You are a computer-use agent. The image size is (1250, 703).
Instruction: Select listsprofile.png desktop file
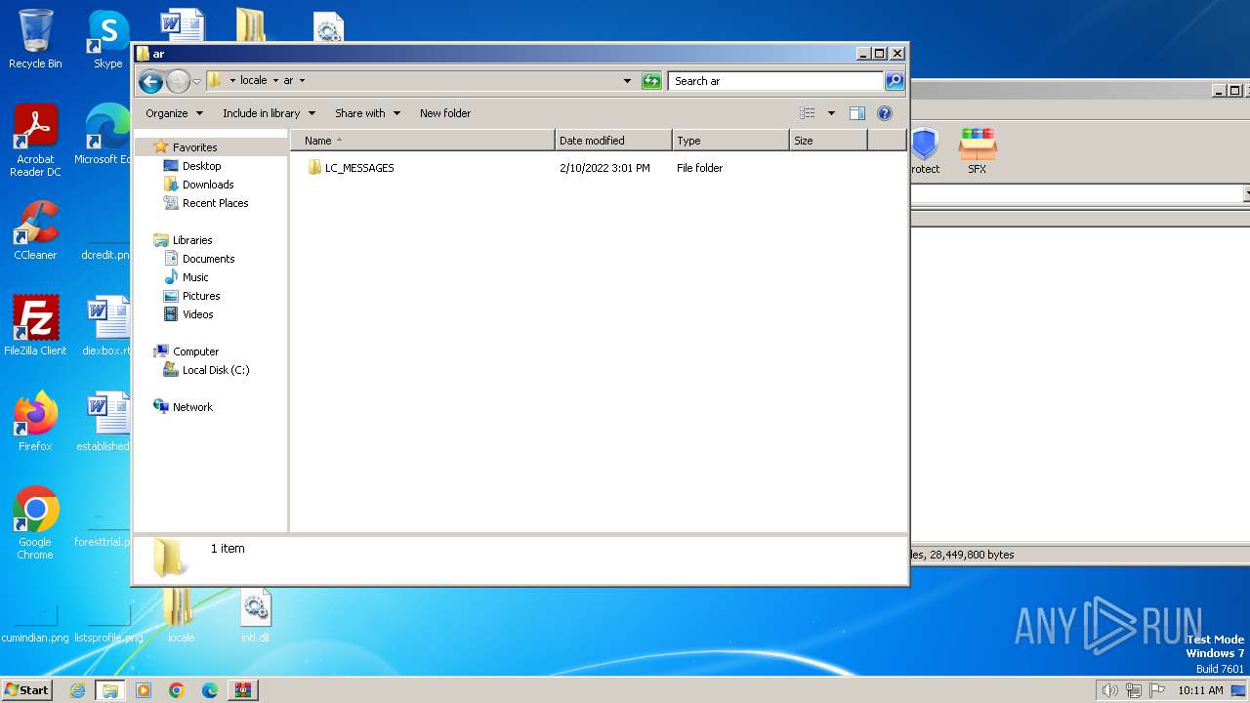[108, 621]
